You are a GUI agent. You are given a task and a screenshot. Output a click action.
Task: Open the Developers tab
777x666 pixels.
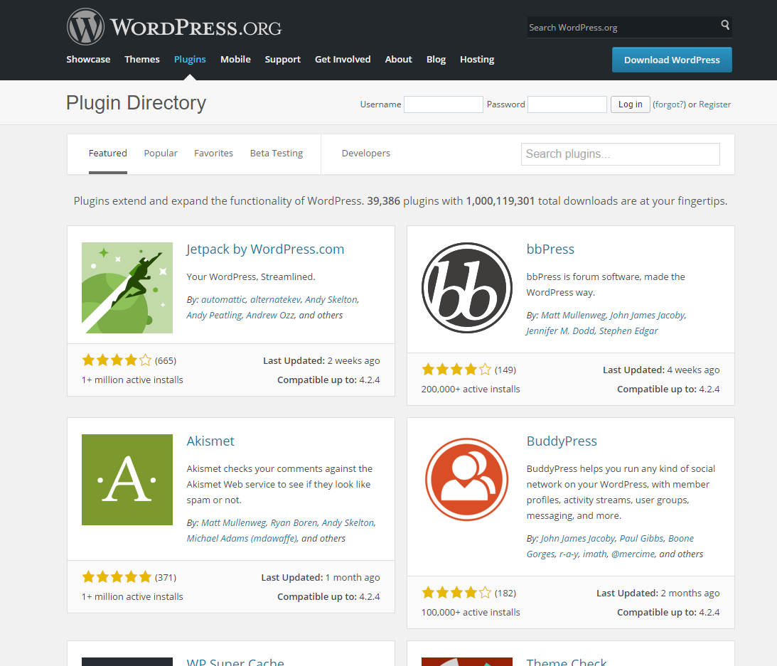coord(365,153)
